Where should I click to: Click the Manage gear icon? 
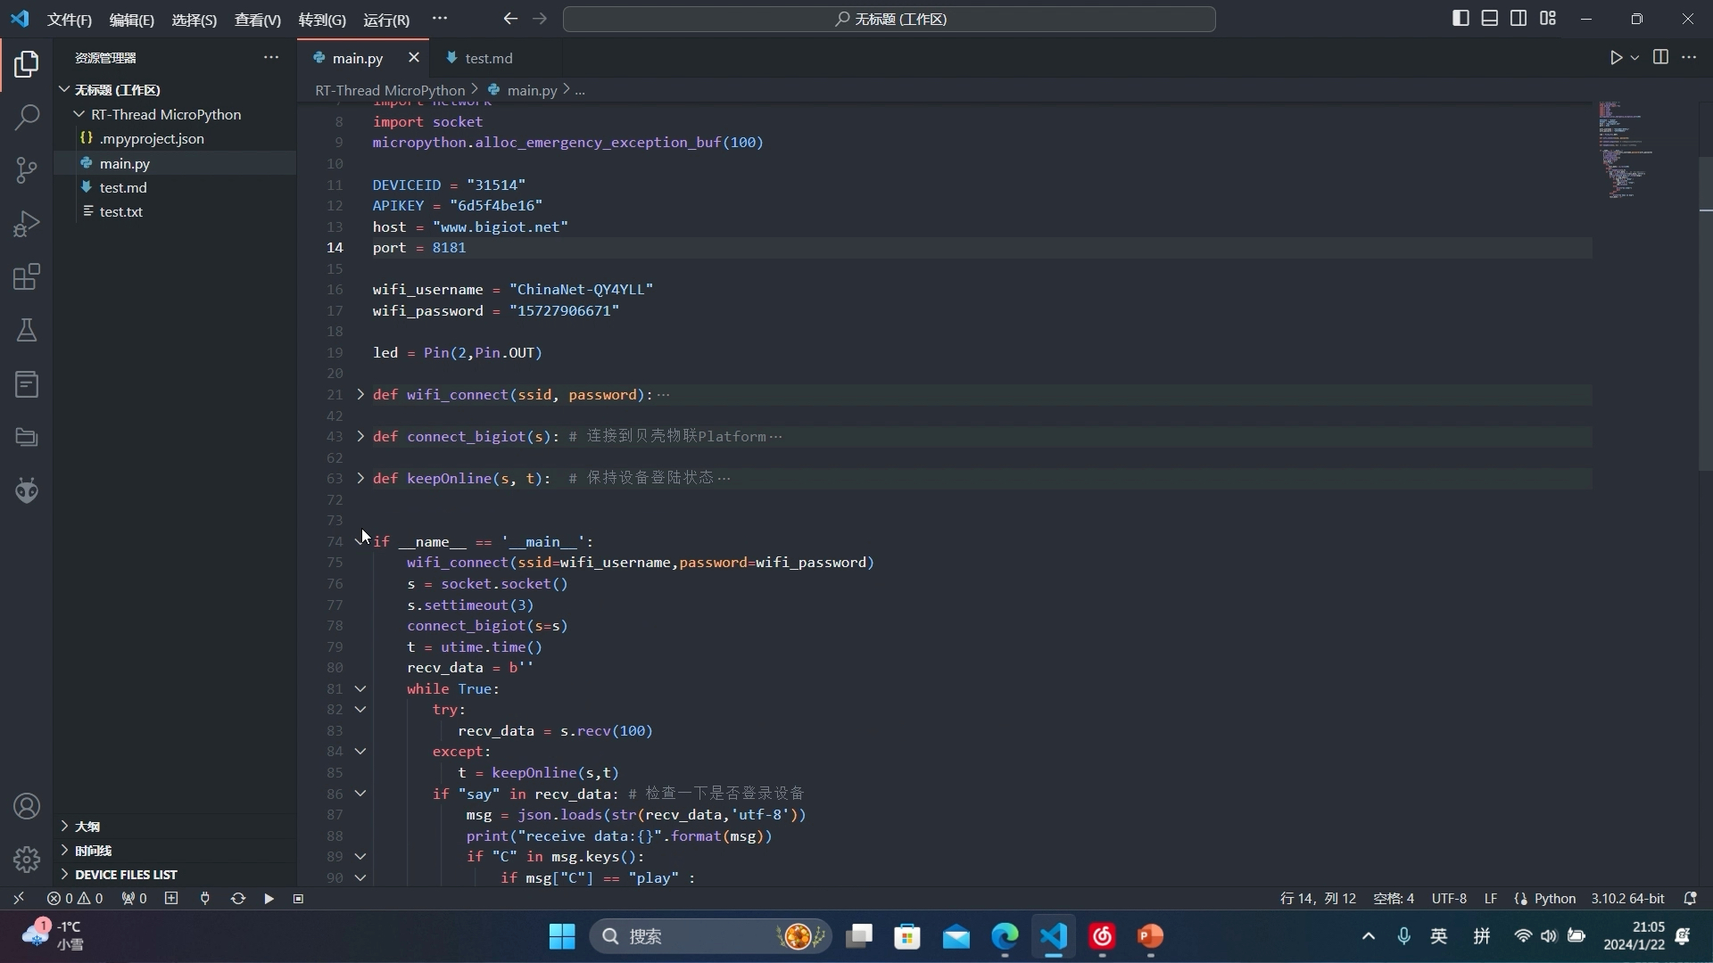27,859
